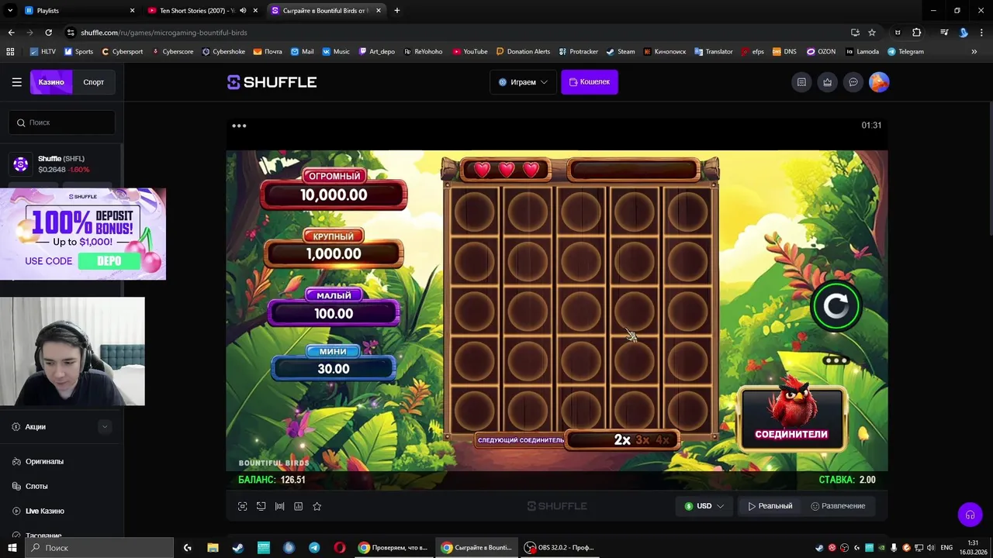Open a new browser tab
Viewport: 993px width, 558px height.
point(397,10)
